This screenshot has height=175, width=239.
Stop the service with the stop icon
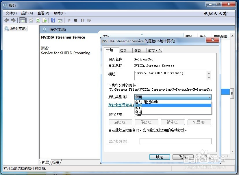tap(76, 20)
